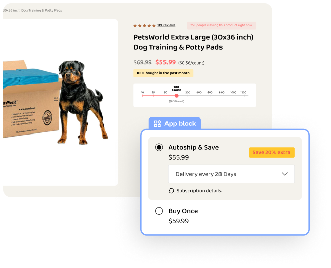Click the 100 Count slider handle
The image size is (331, 268).
click(177, 96)
